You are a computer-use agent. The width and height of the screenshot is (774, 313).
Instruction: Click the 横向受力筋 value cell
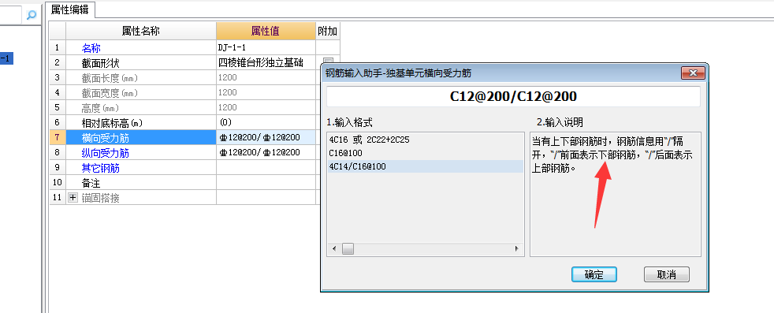coord(266,137)
